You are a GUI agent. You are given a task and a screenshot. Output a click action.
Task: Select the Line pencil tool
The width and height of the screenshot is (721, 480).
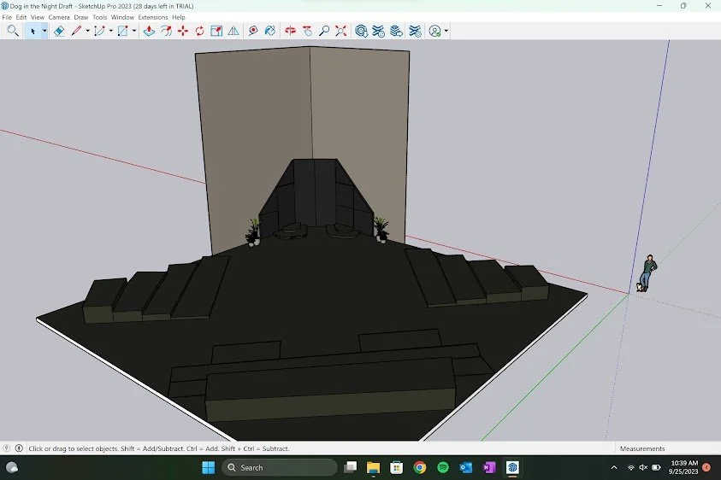[76, 31]
